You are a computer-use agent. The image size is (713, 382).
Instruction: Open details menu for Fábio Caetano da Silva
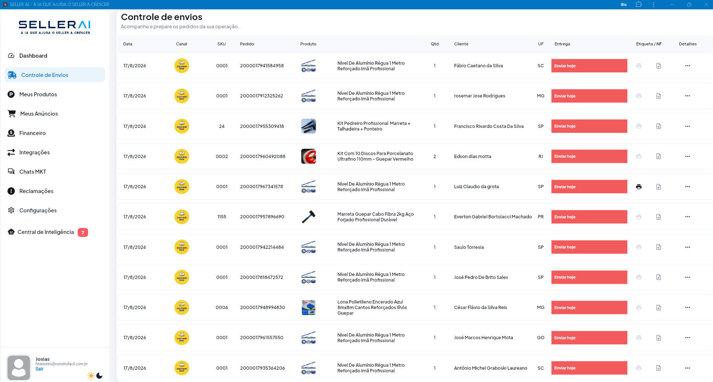687,66
